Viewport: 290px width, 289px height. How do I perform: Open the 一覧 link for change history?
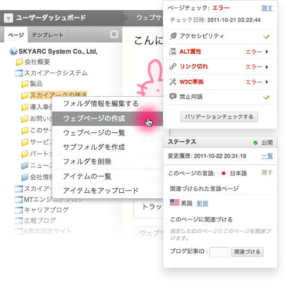coord(267,156)
